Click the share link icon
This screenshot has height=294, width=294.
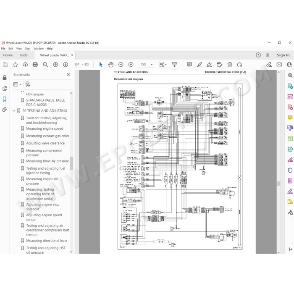point(269,65)
